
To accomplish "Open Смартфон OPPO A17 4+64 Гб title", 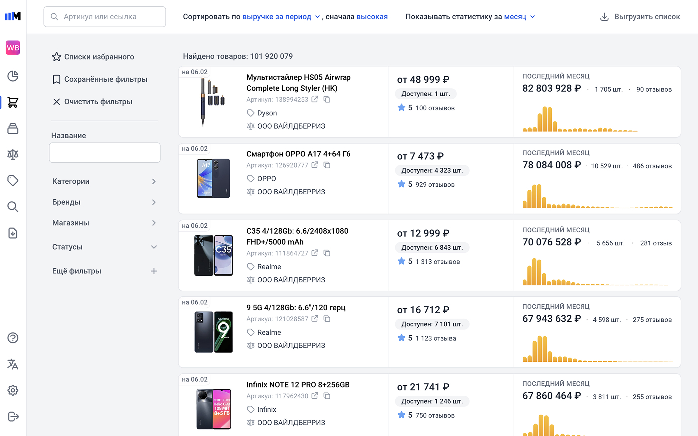I will pyautogui.click(x=298, y=154).
